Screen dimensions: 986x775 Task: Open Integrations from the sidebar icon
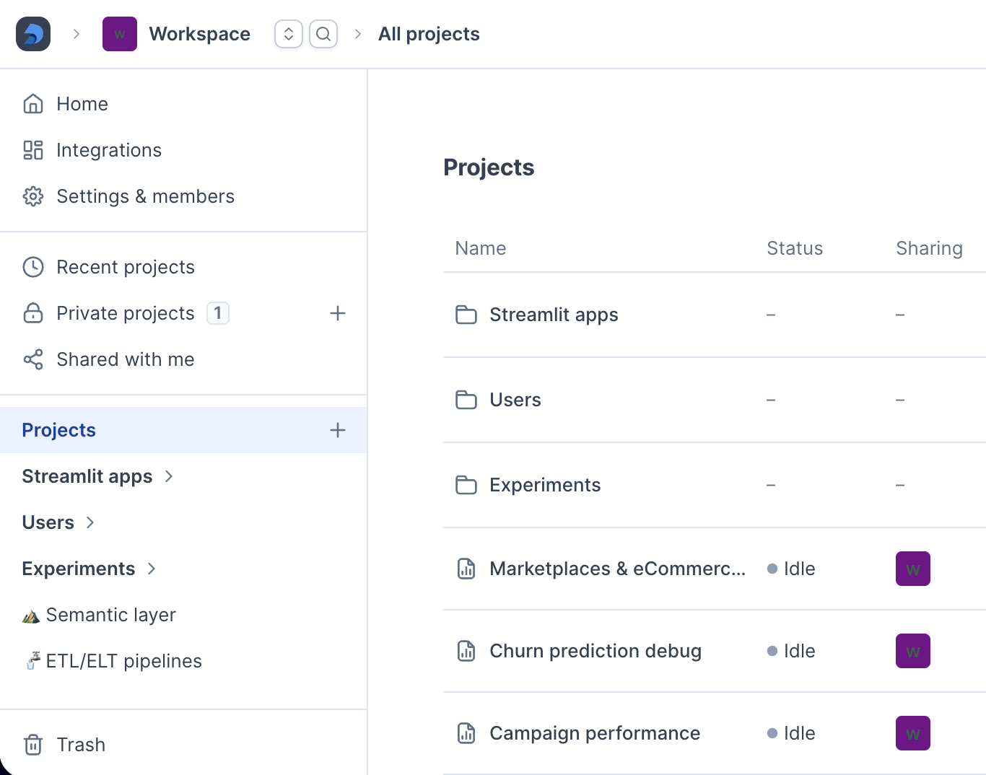tap(33, 150)
